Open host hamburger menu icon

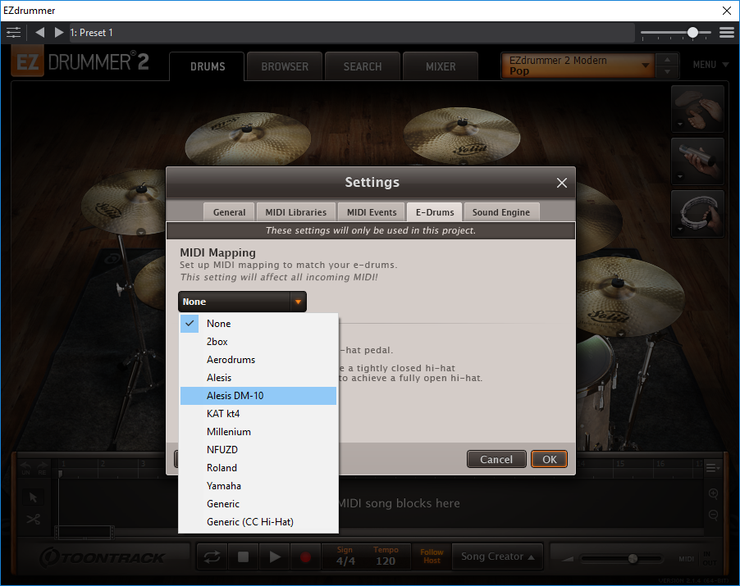tap(727, 33)
